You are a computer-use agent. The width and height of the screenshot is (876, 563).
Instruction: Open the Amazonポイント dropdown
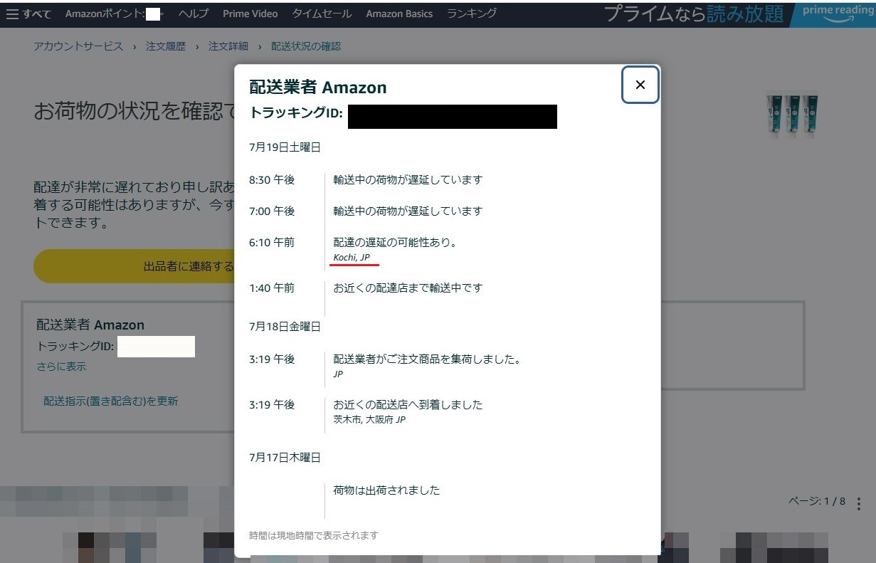pyautogui.click(x=115, y=14)
